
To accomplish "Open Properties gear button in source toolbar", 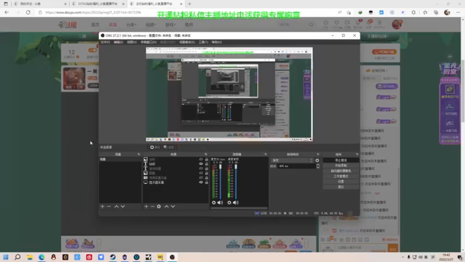I will click(x=155, y=147).
